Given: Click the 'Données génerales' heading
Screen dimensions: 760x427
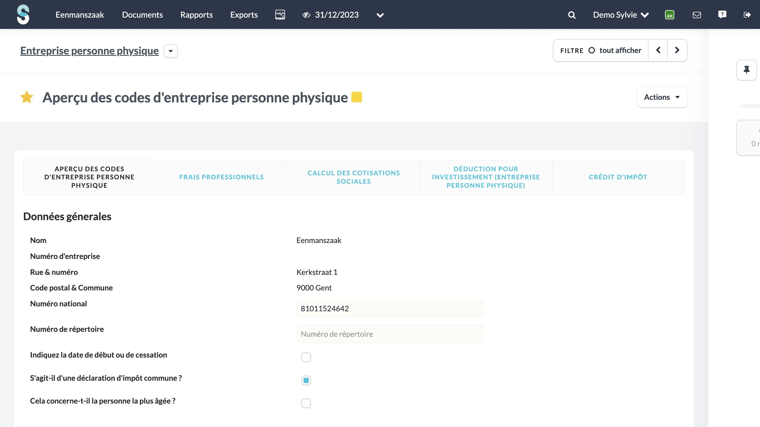Looking at the screenshot, I should tap(67, 217).
